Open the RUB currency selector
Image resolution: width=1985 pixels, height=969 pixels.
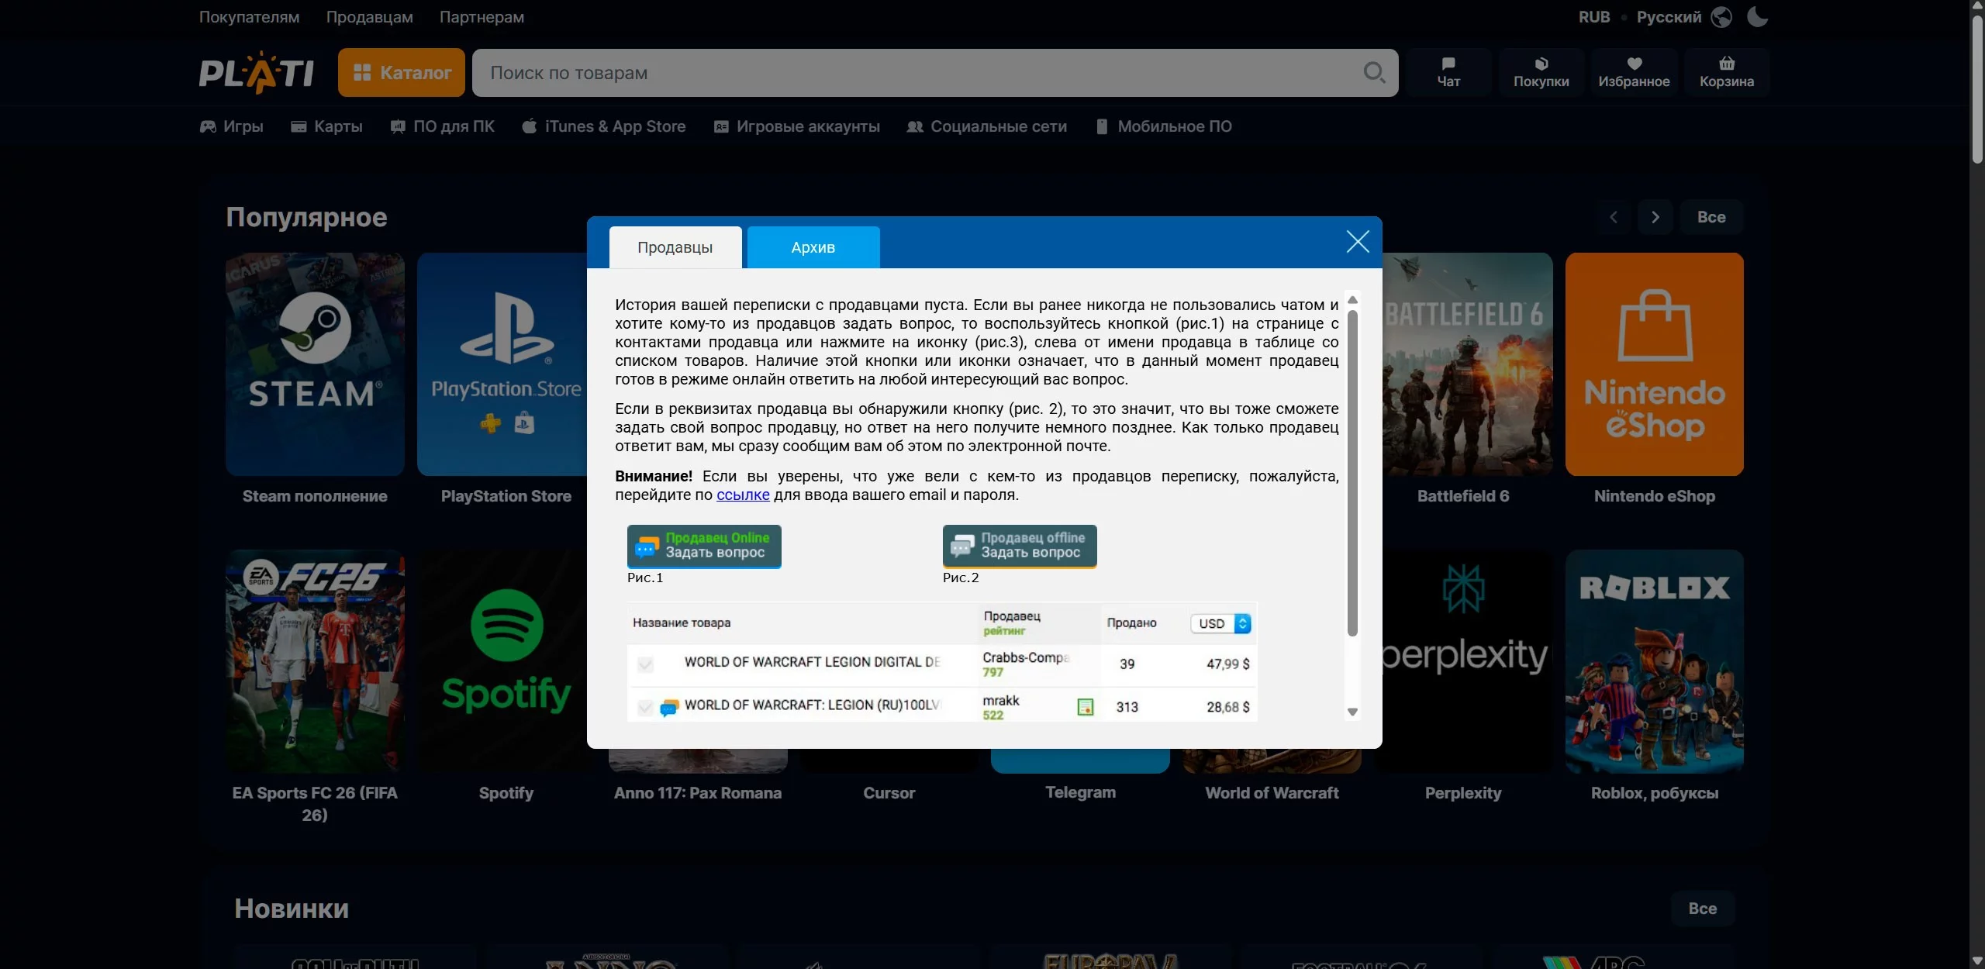point(1593,17)
